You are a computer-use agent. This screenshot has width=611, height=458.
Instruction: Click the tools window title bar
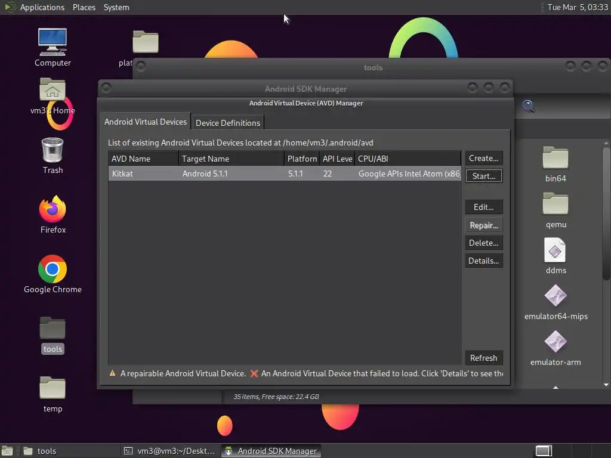(373, 68)
